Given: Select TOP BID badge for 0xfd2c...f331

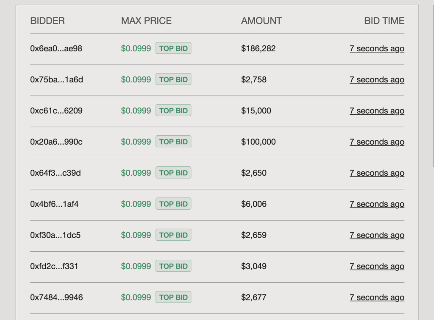Looking at the screenshot, I should tap(173, 266).
